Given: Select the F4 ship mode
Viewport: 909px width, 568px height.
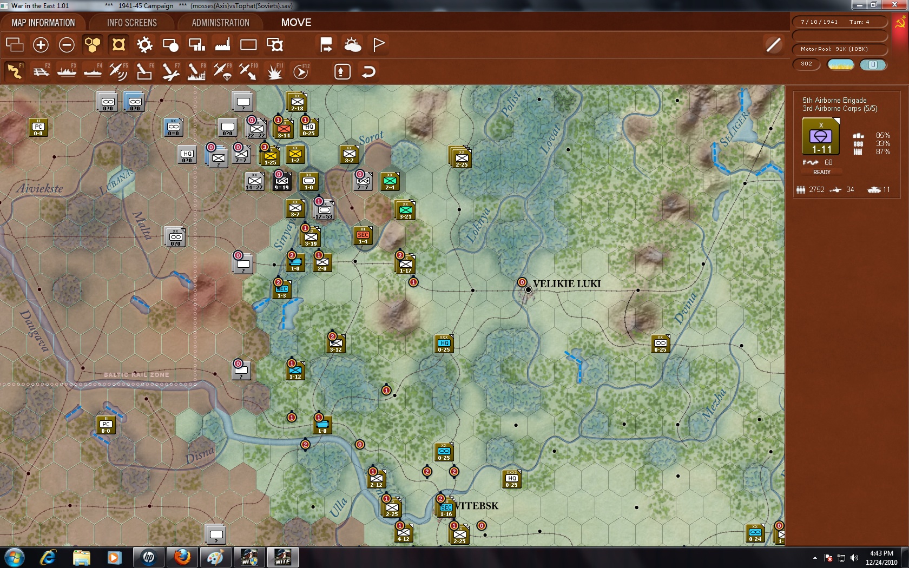Looking at the screenshot, I should point(93,71).
